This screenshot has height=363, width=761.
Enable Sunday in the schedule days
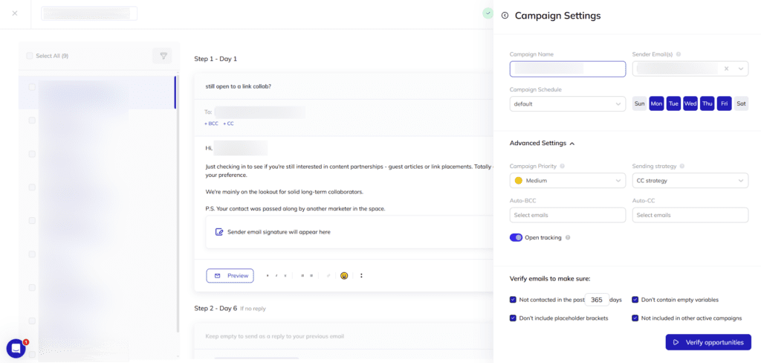tap(639, 104)
